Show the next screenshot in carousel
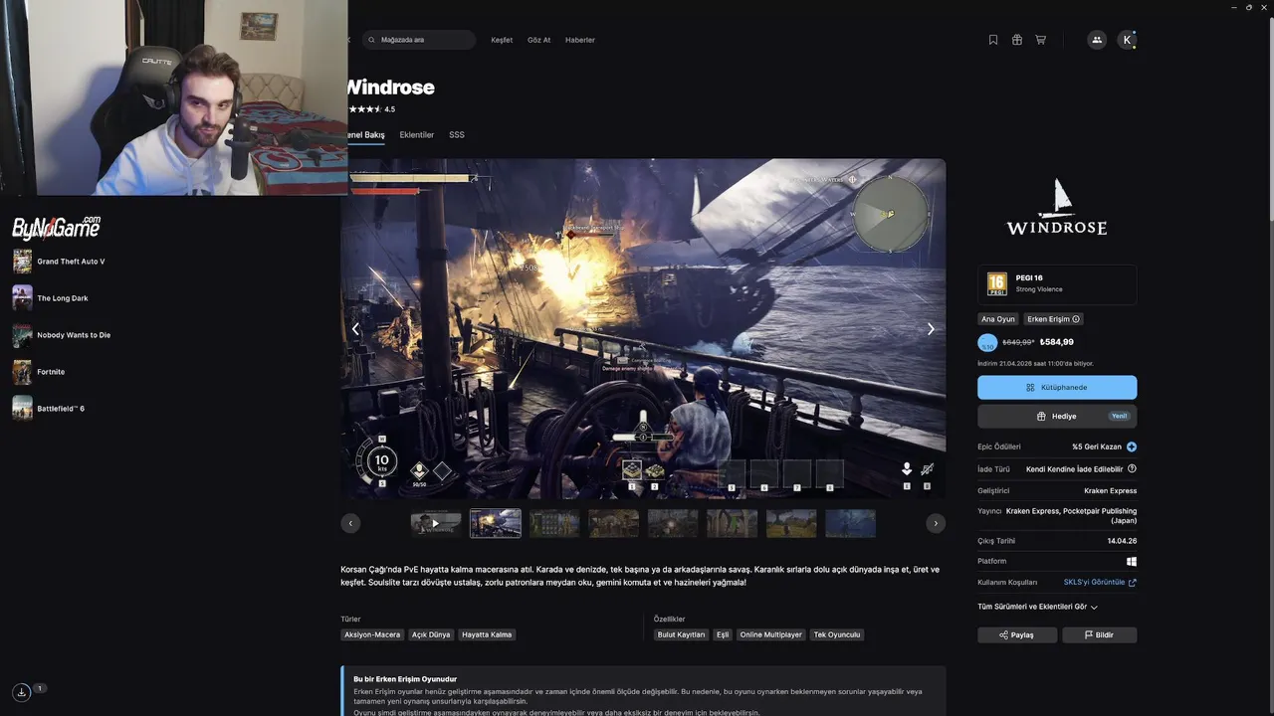Image resolution: width=1274 pixels, height=716 pixels. tap(931, 329)
